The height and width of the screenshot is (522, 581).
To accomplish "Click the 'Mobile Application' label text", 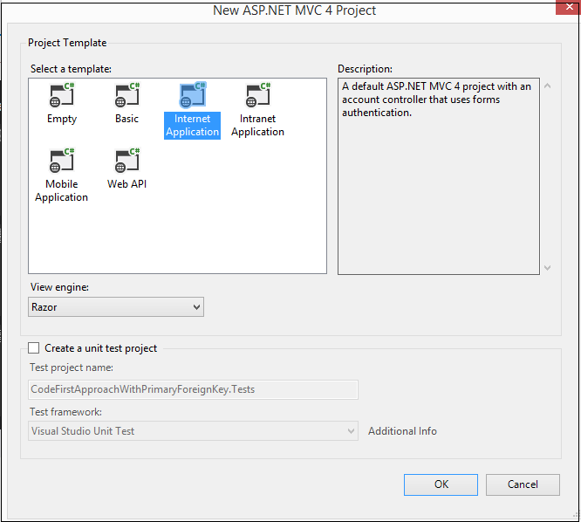I will click(x=62, y=191).
